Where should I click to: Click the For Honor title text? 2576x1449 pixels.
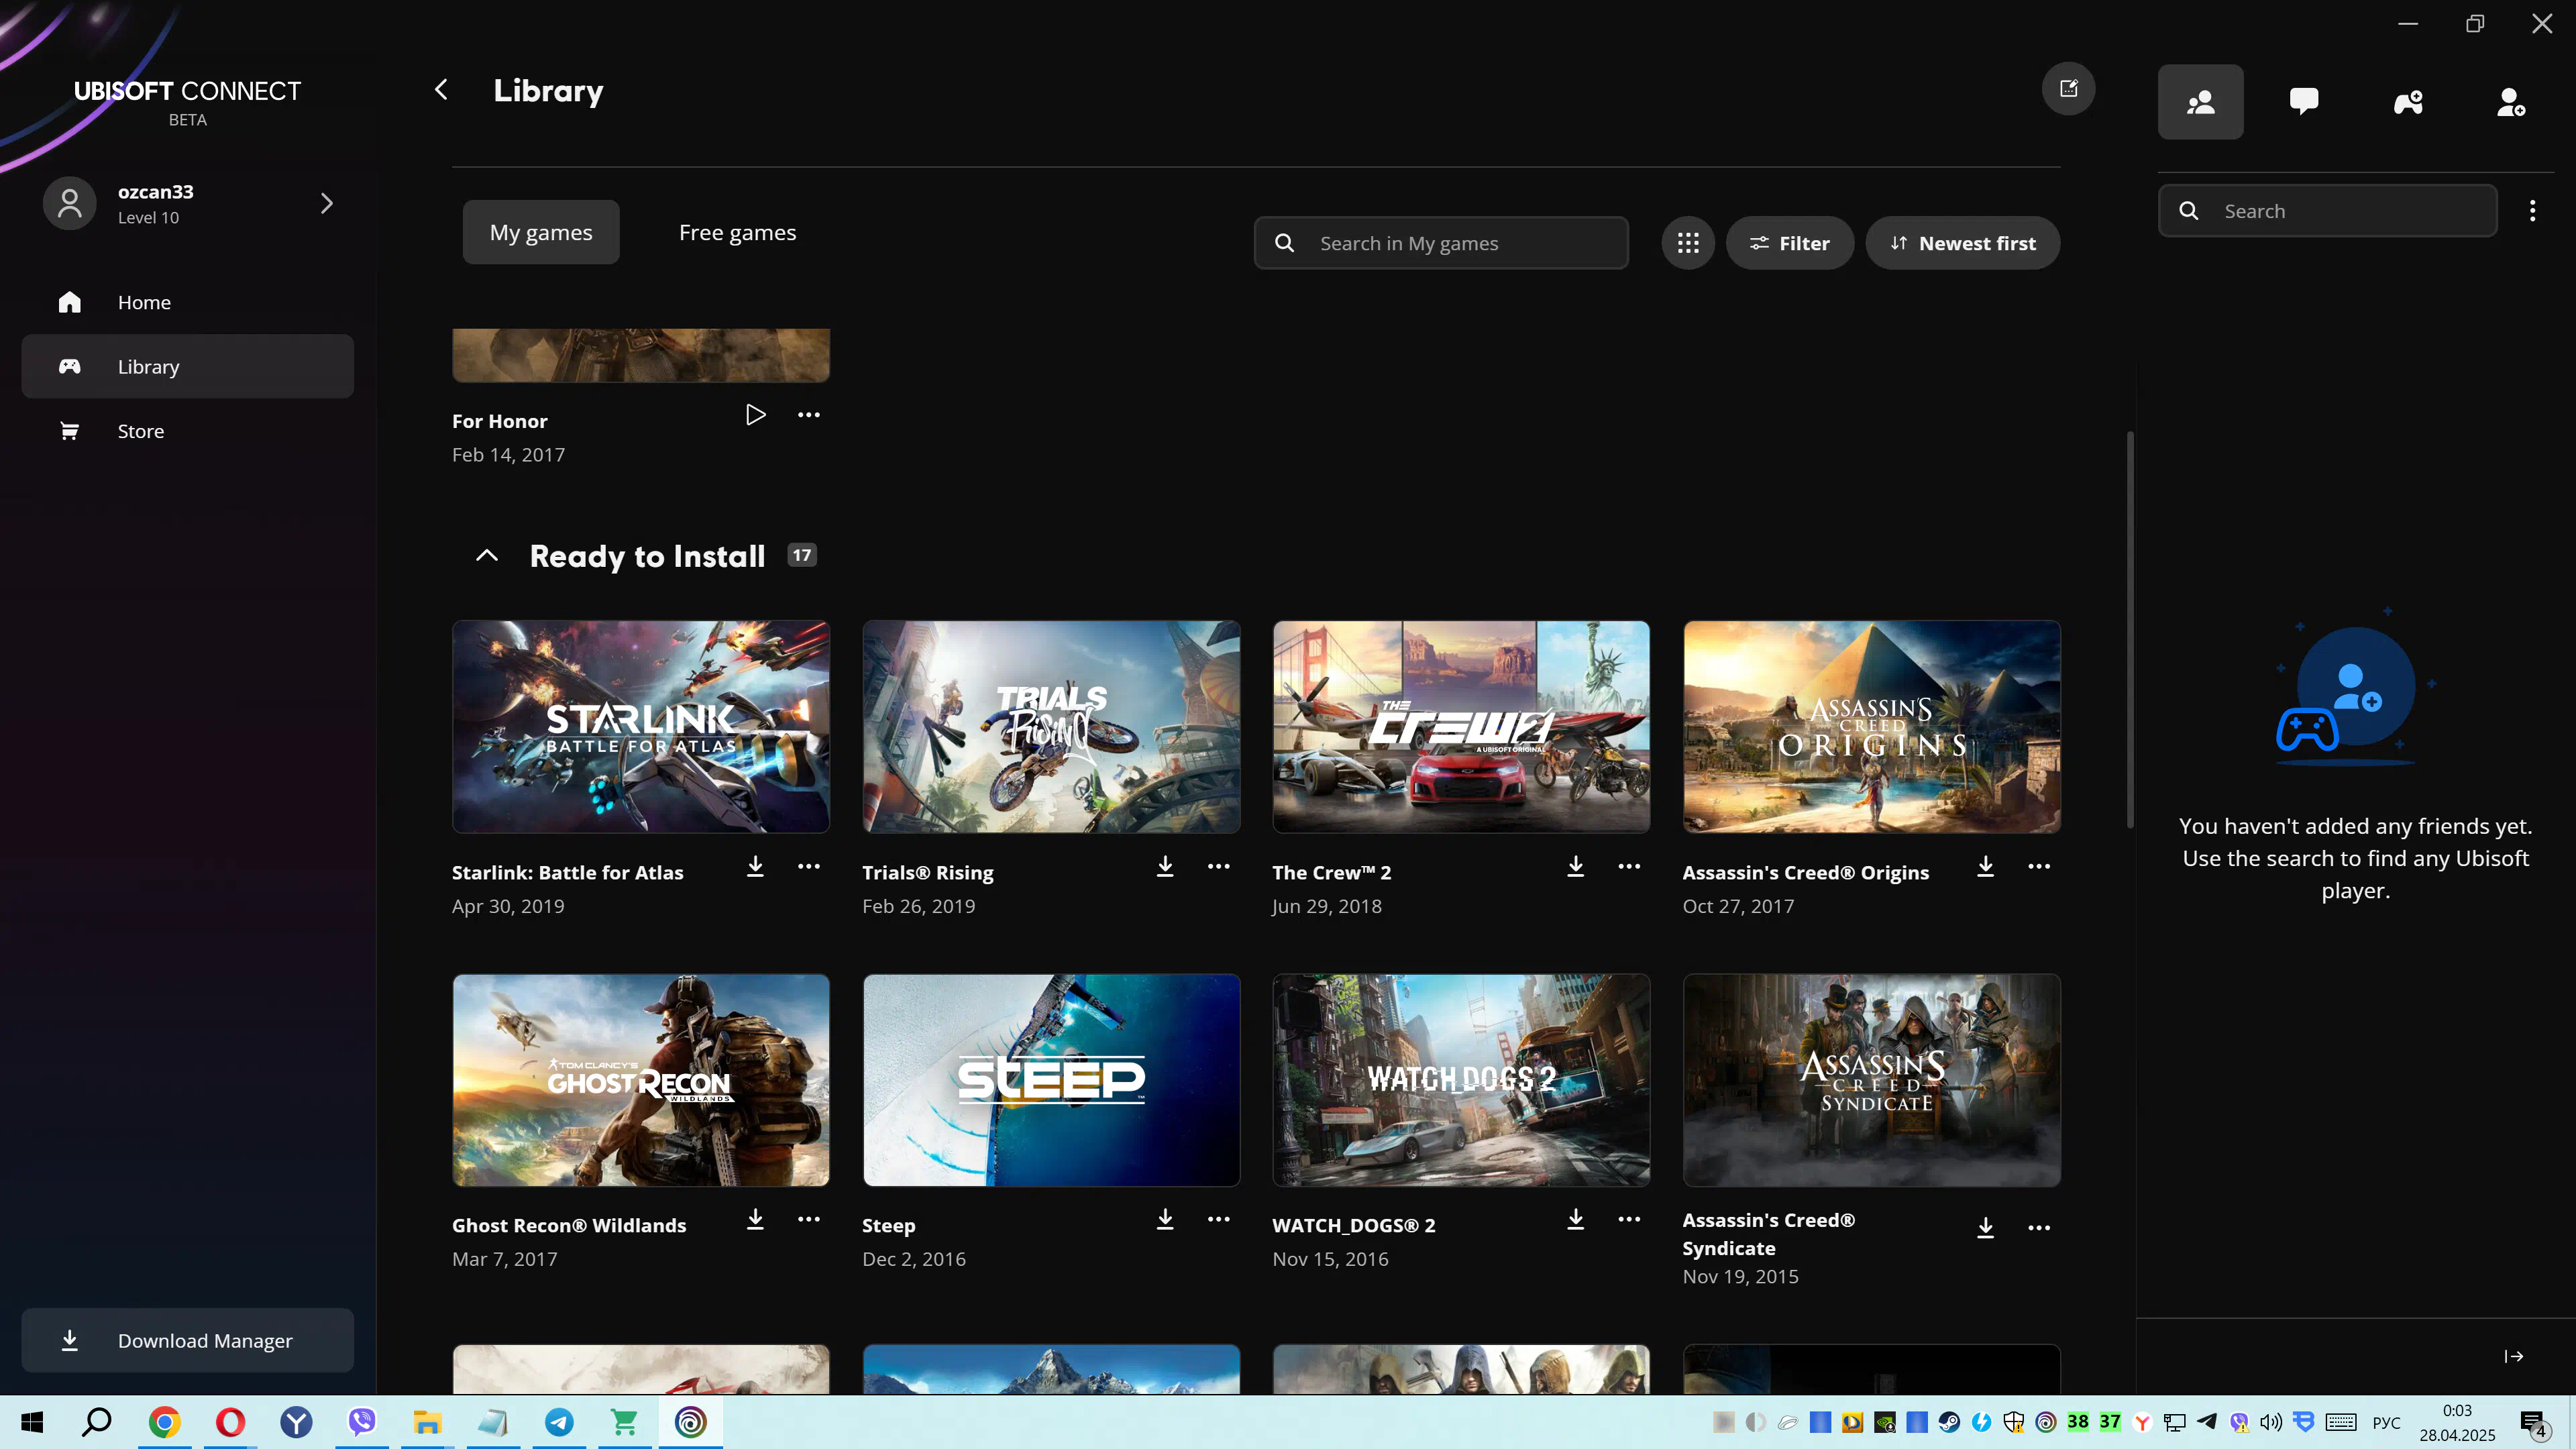(x=499, y=421)
